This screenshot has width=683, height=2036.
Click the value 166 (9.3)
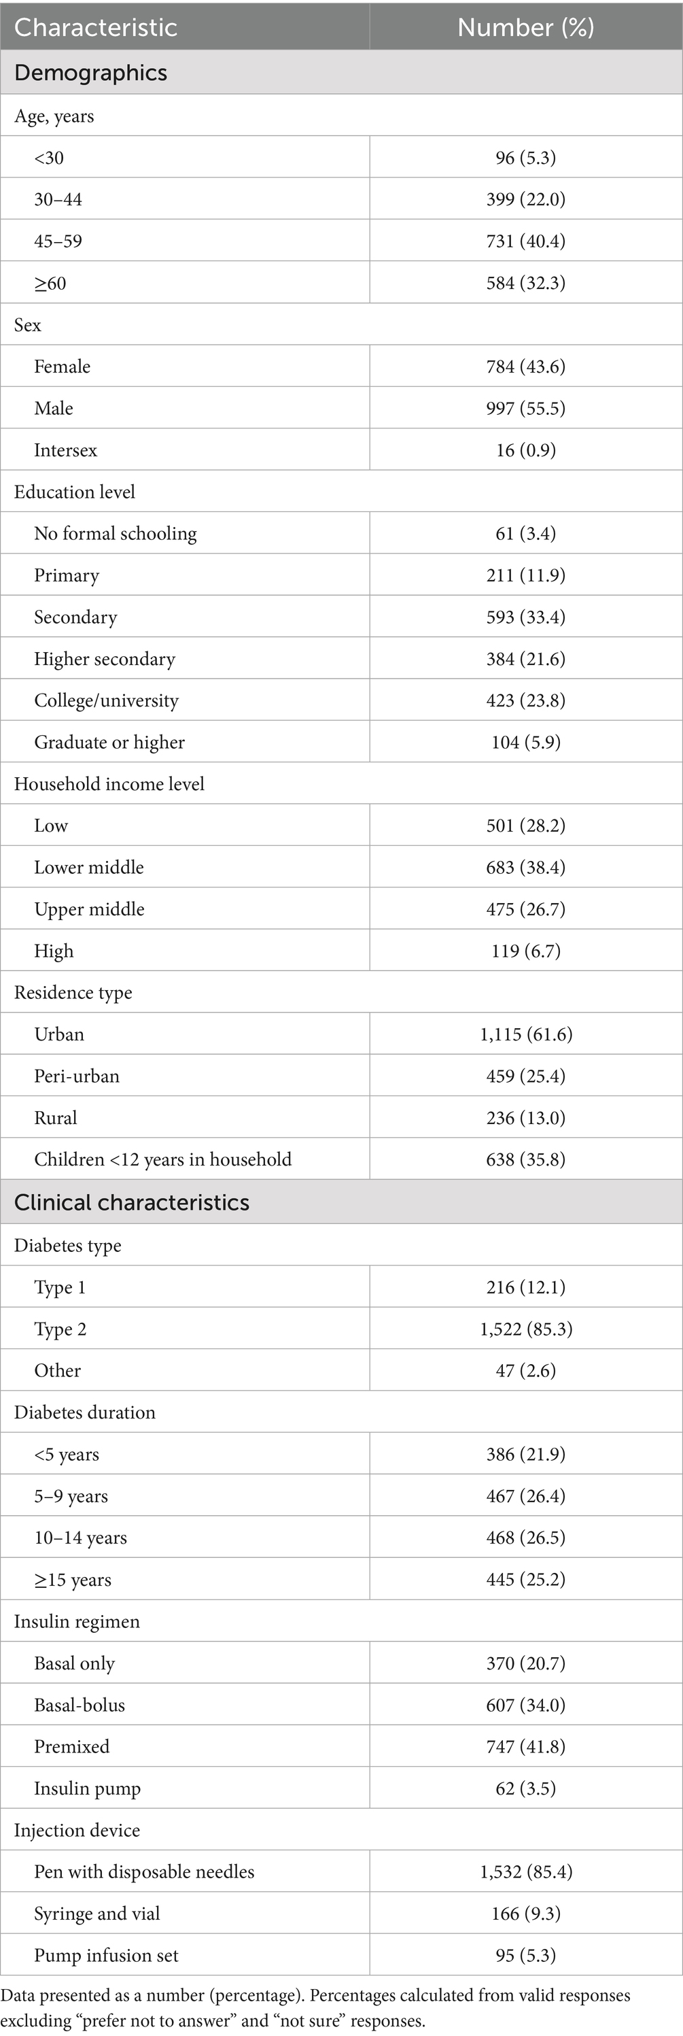coord(525,1914)
